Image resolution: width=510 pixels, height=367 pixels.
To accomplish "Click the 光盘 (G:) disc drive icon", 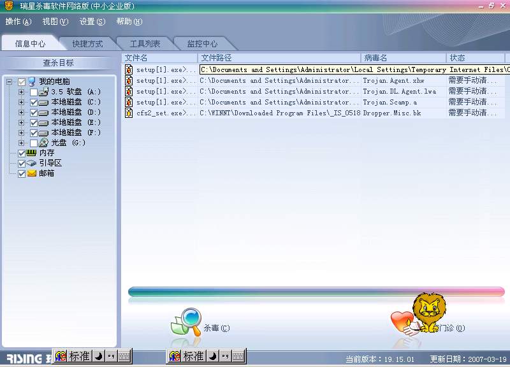I will tap(43, 143).
